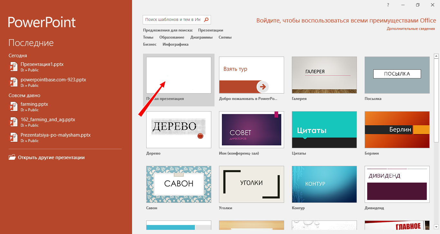The image size is (440, 234).
Task: Choose the Контур template thumbnail
Action: [324, 184]
